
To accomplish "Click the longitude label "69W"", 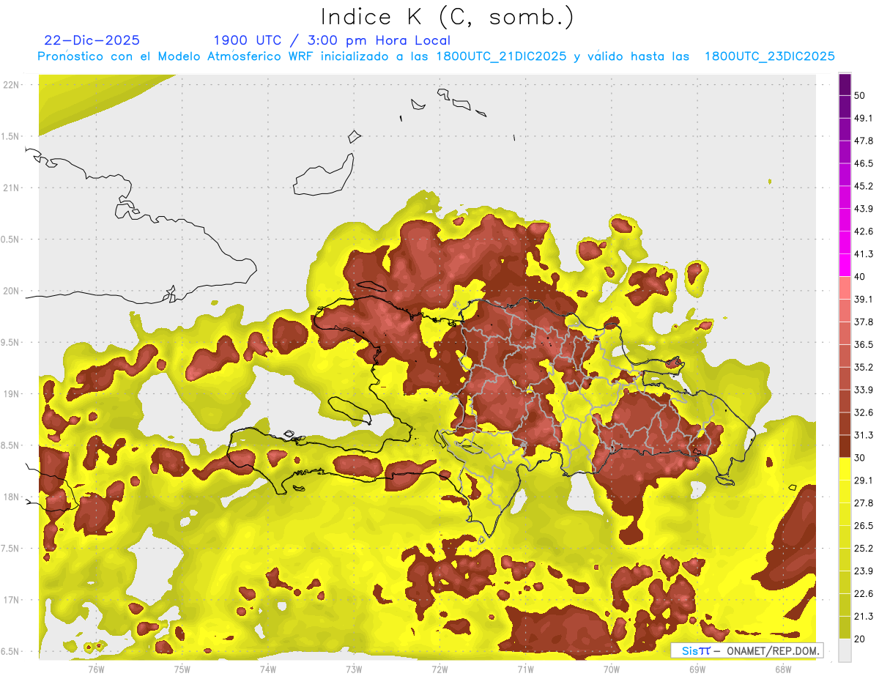I will pos(697,669).
